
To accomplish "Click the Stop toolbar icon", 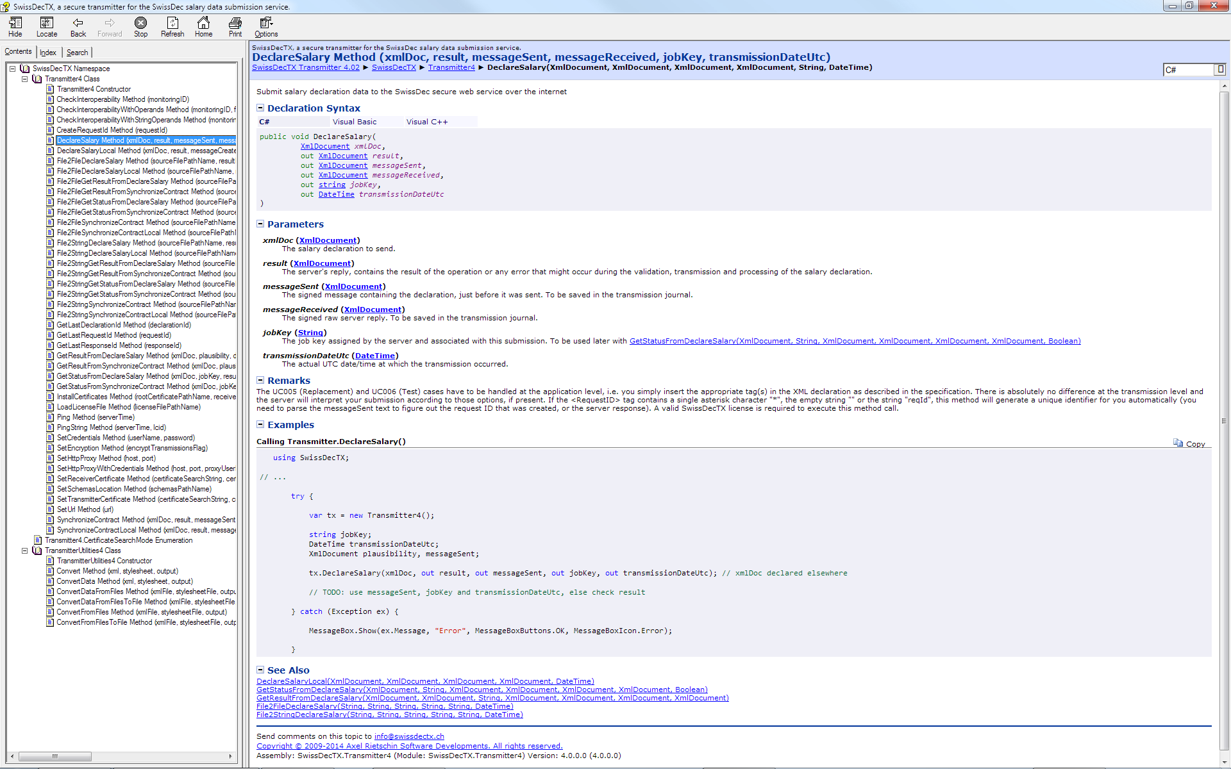I will pyautogui.click(x=140, y=24).
